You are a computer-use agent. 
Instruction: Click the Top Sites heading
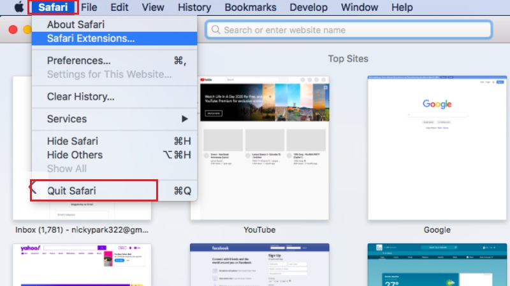pos(348,58)
